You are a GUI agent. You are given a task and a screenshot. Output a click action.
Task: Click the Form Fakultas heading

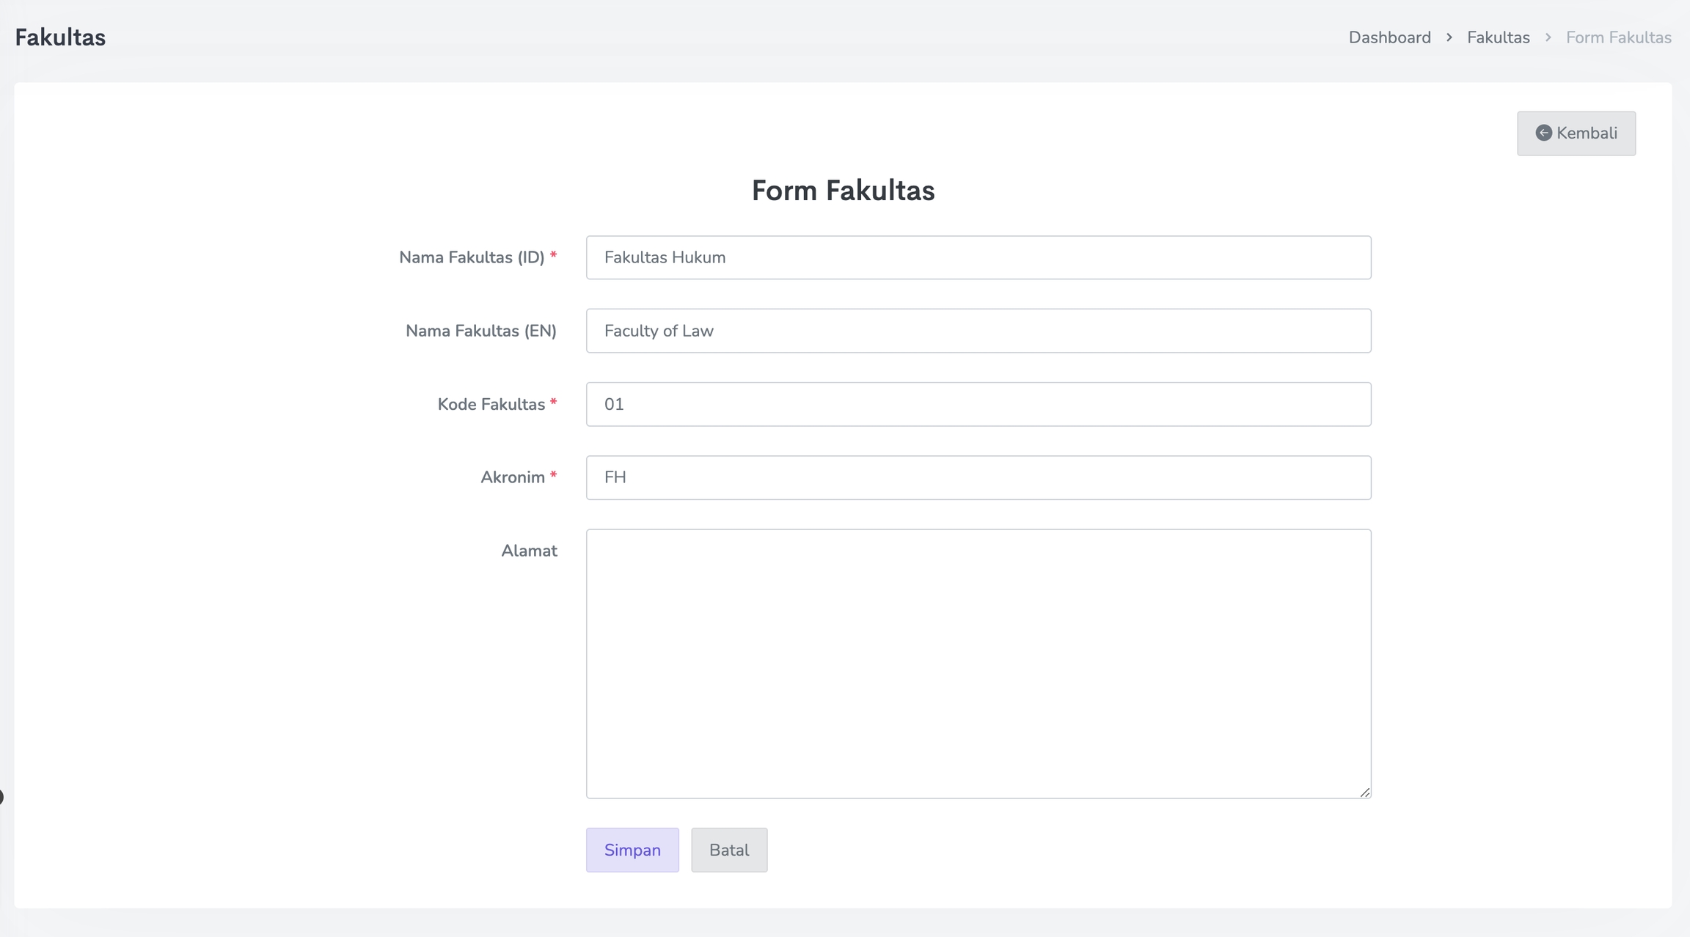[843, 191]
